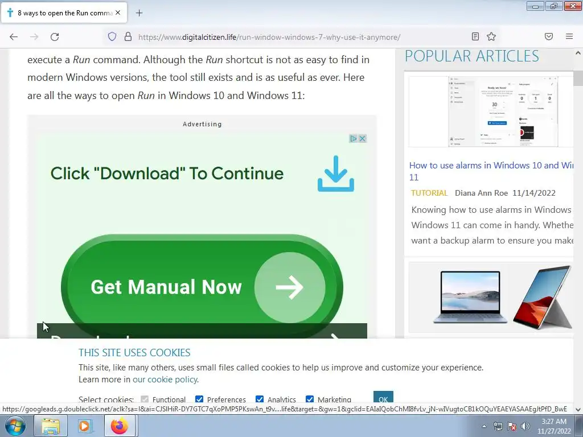Image resolution: width=583 pixels, height=437 pixels.
Task: Click author name Diana Ann Roe
Action: click(481, 193)
